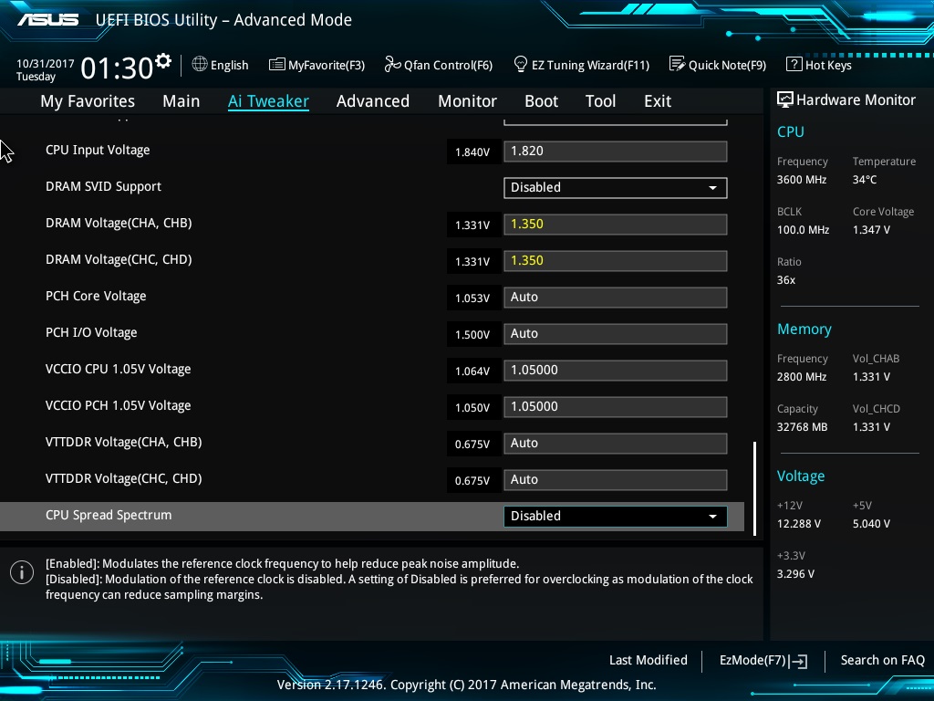
Task: Click the 12.288 V +12V reading
Action: (x=799, y=523)
